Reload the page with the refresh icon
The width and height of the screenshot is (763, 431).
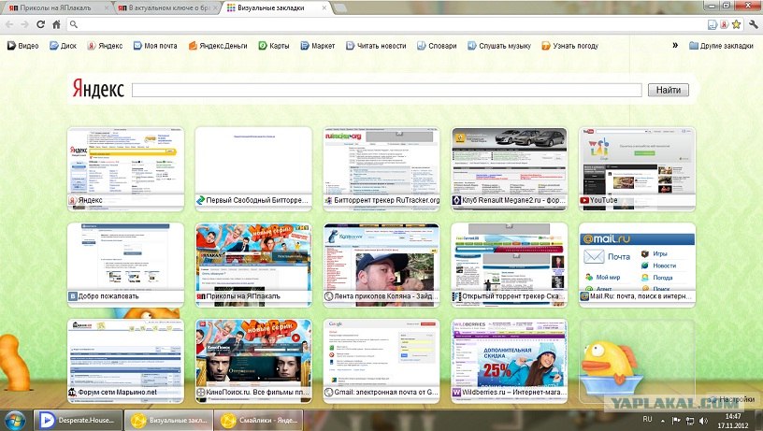pyautogui.click(x=40, y=24)
